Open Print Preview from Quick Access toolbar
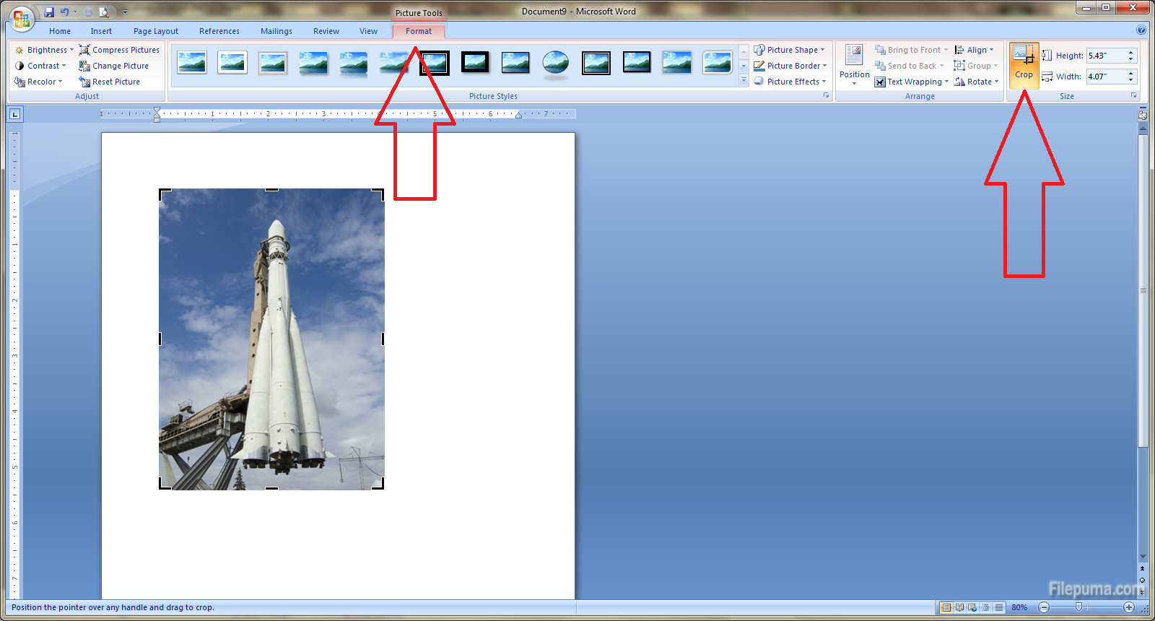The image size is (1155, 621). [104, 12]
